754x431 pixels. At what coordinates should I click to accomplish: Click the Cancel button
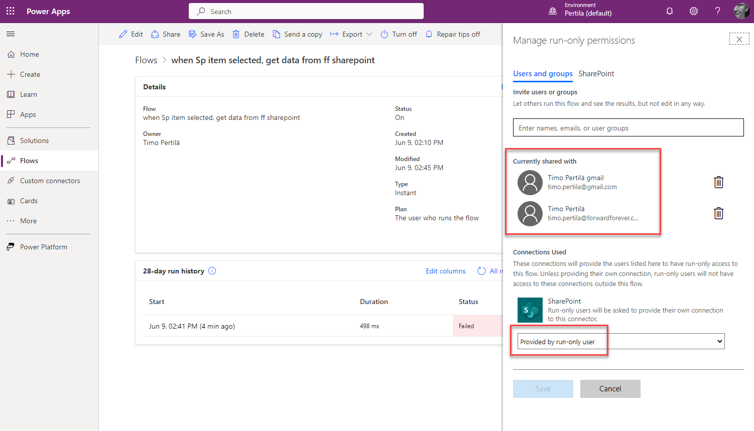tap(610, 389)
